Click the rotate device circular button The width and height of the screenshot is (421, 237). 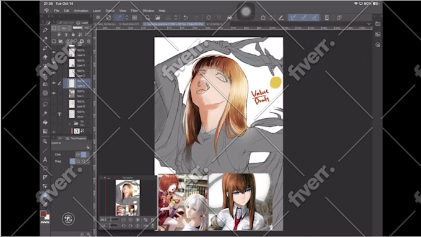pos(68,219)
